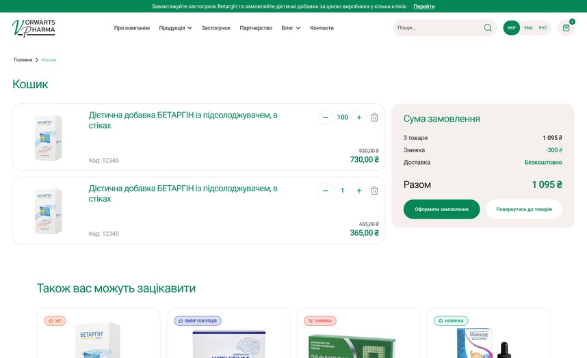Open first cart item product thumbnail
This screenshot has width=587, height=358.
click(x=49, y=138)
